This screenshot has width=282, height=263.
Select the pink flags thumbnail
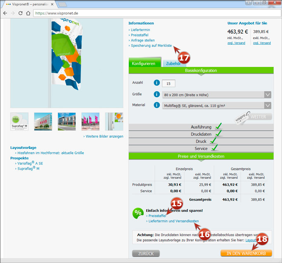90,122
